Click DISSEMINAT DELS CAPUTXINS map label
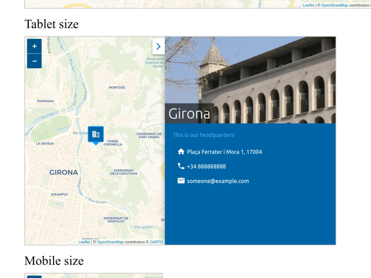This screenshot has height=278, width=371. pos(124,172)
